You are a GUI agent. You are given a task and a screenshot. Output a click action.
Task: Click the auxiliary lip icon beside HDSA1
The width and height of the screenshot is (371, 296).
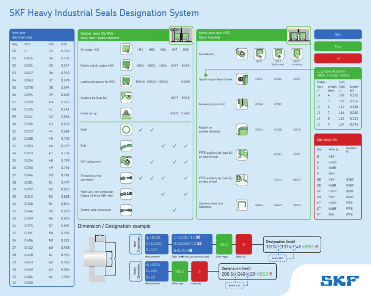(242, 104)
